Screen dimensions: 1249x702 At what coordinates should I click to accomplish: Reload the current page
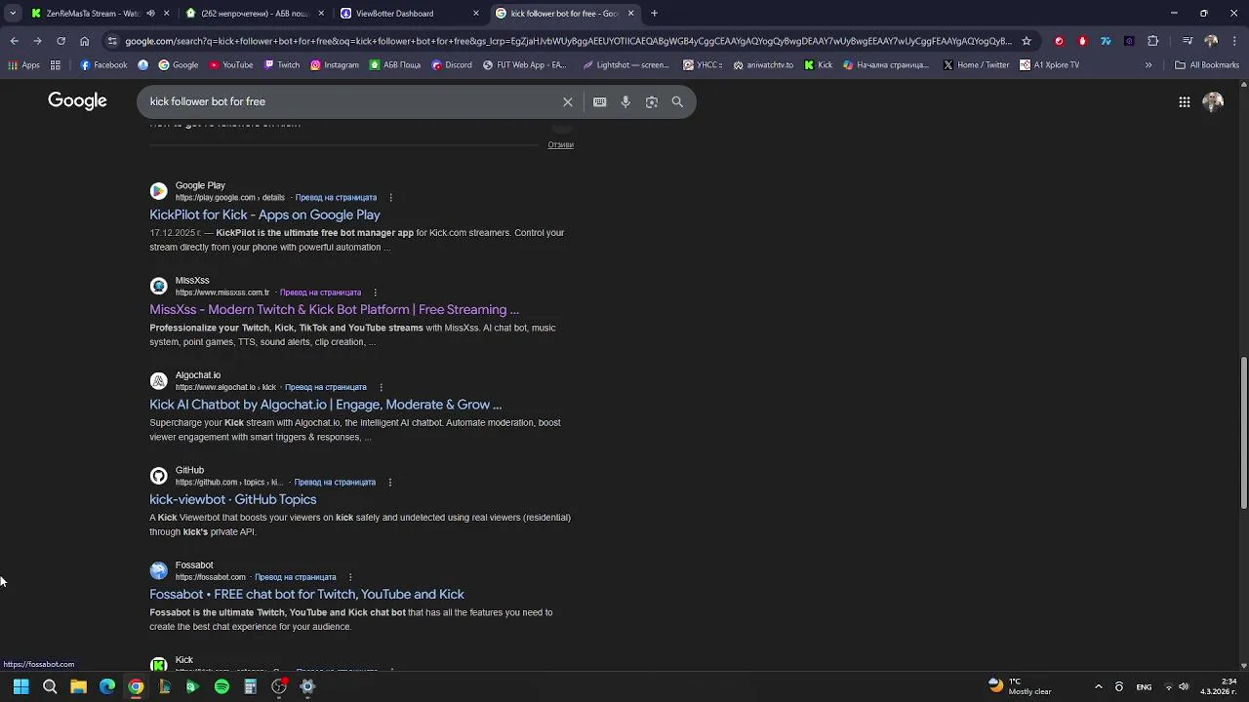(x=60, y=41)
